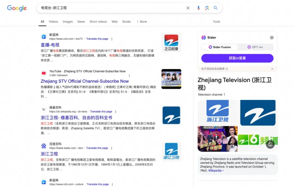Expand the More search filters
This screenshot has height=187, width=294.
pos(142,22)
